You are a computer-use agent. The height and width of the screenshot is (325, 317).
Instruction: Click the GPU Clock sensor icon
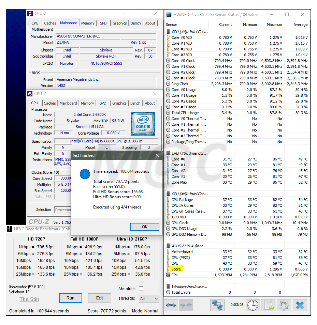tap(168, 222)
